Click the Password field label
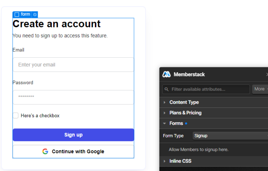268x171 pixels. tap(23, 83)
